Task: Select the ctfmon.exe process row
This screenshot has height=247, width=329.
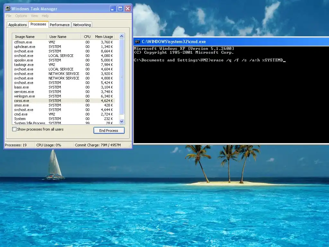Action: (x=64, y=42)
